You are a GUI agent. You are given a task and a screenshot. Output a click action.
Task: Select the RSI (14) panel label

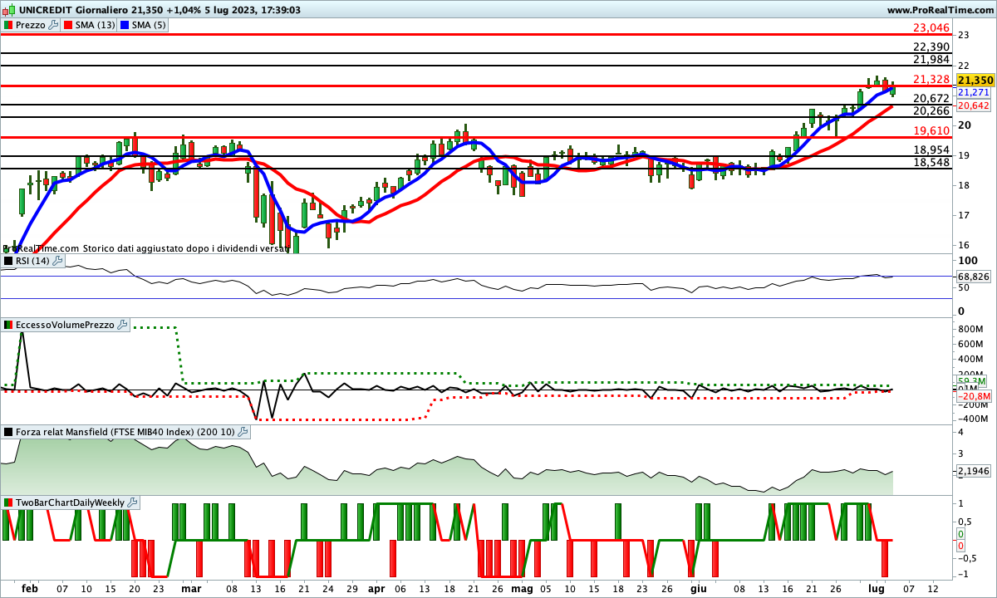pos(33,261)
